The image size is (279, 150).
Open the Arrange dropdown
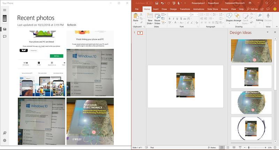click(237, 18)
